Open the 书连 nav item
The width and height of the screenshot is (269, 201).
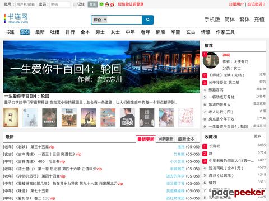(10, 32)
